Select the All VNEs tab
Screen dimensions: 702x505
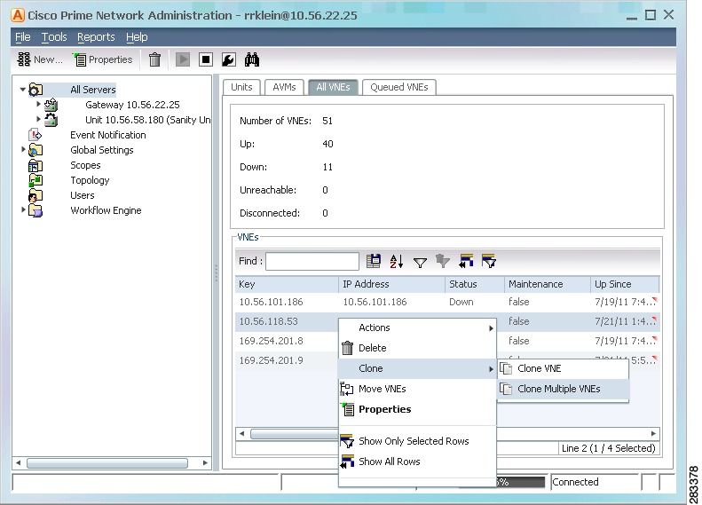(x=333, y=87)
